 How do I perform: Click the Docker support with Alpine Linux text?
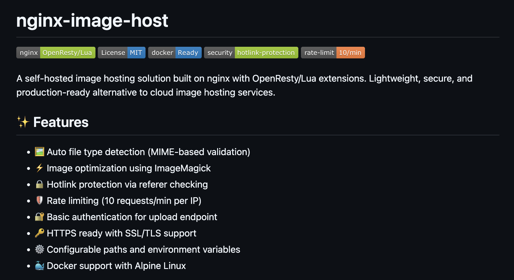click(x=116, y=266)
